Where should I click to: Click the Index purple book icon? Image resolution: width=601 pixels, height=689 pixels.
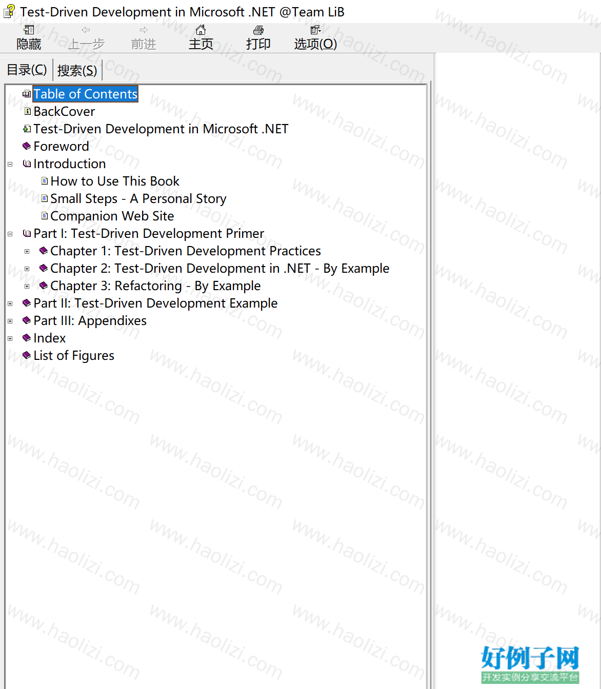point(27,338)
